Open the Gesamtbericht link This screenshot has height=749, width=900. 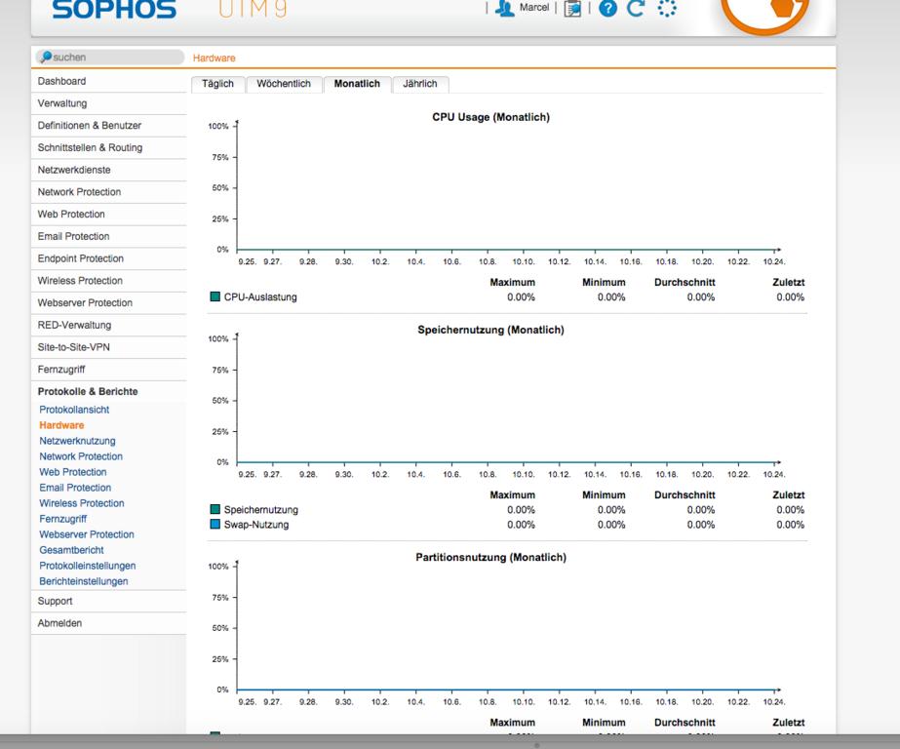pyautogui.click(x=71, y=550)
